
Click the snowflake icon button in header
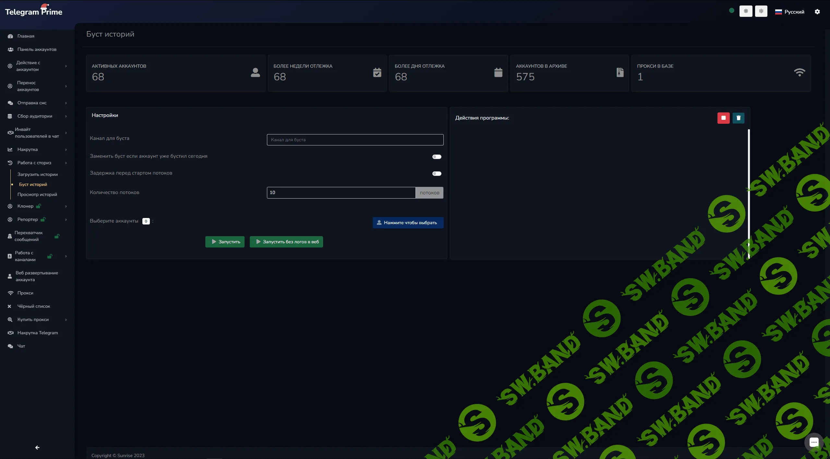click(x=761, y=11)
